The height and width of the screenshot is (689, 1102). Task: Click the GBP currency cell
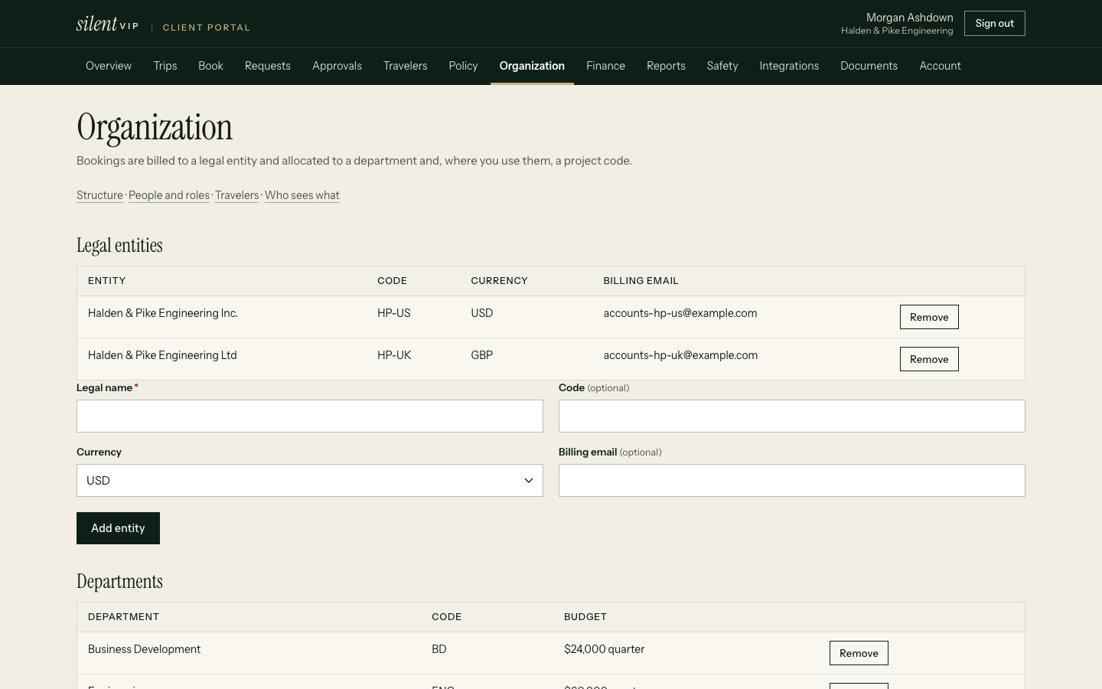click(482, 355)
